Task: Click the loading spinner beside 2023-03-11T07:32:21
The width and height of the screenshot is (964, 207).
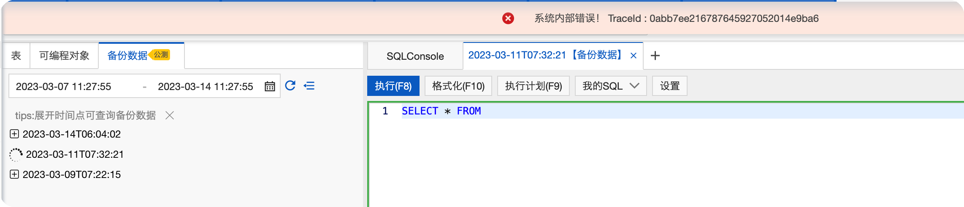Action: 16,154
